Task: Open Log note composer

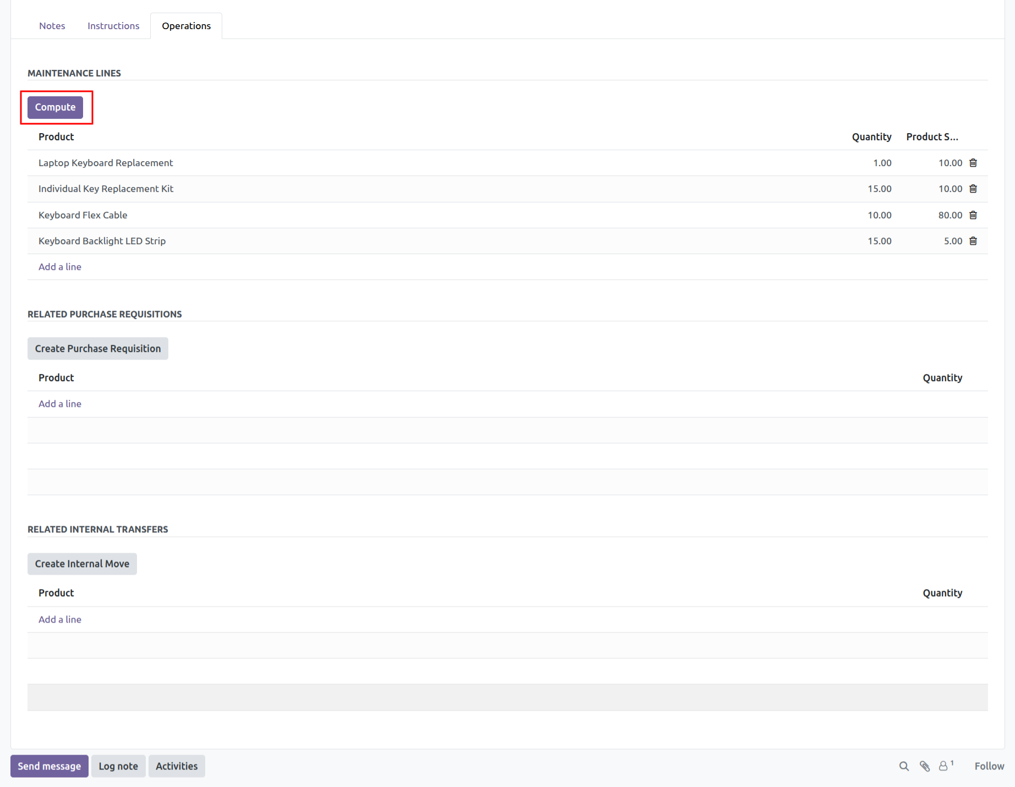Action: [x=118, y=766]
